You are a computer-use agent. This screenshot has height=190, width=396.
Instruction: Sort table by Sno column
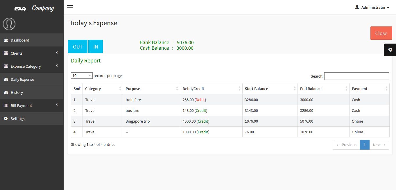pos(77,89)
